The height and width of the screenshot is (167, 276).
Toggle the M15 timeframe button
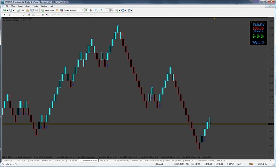64,15
